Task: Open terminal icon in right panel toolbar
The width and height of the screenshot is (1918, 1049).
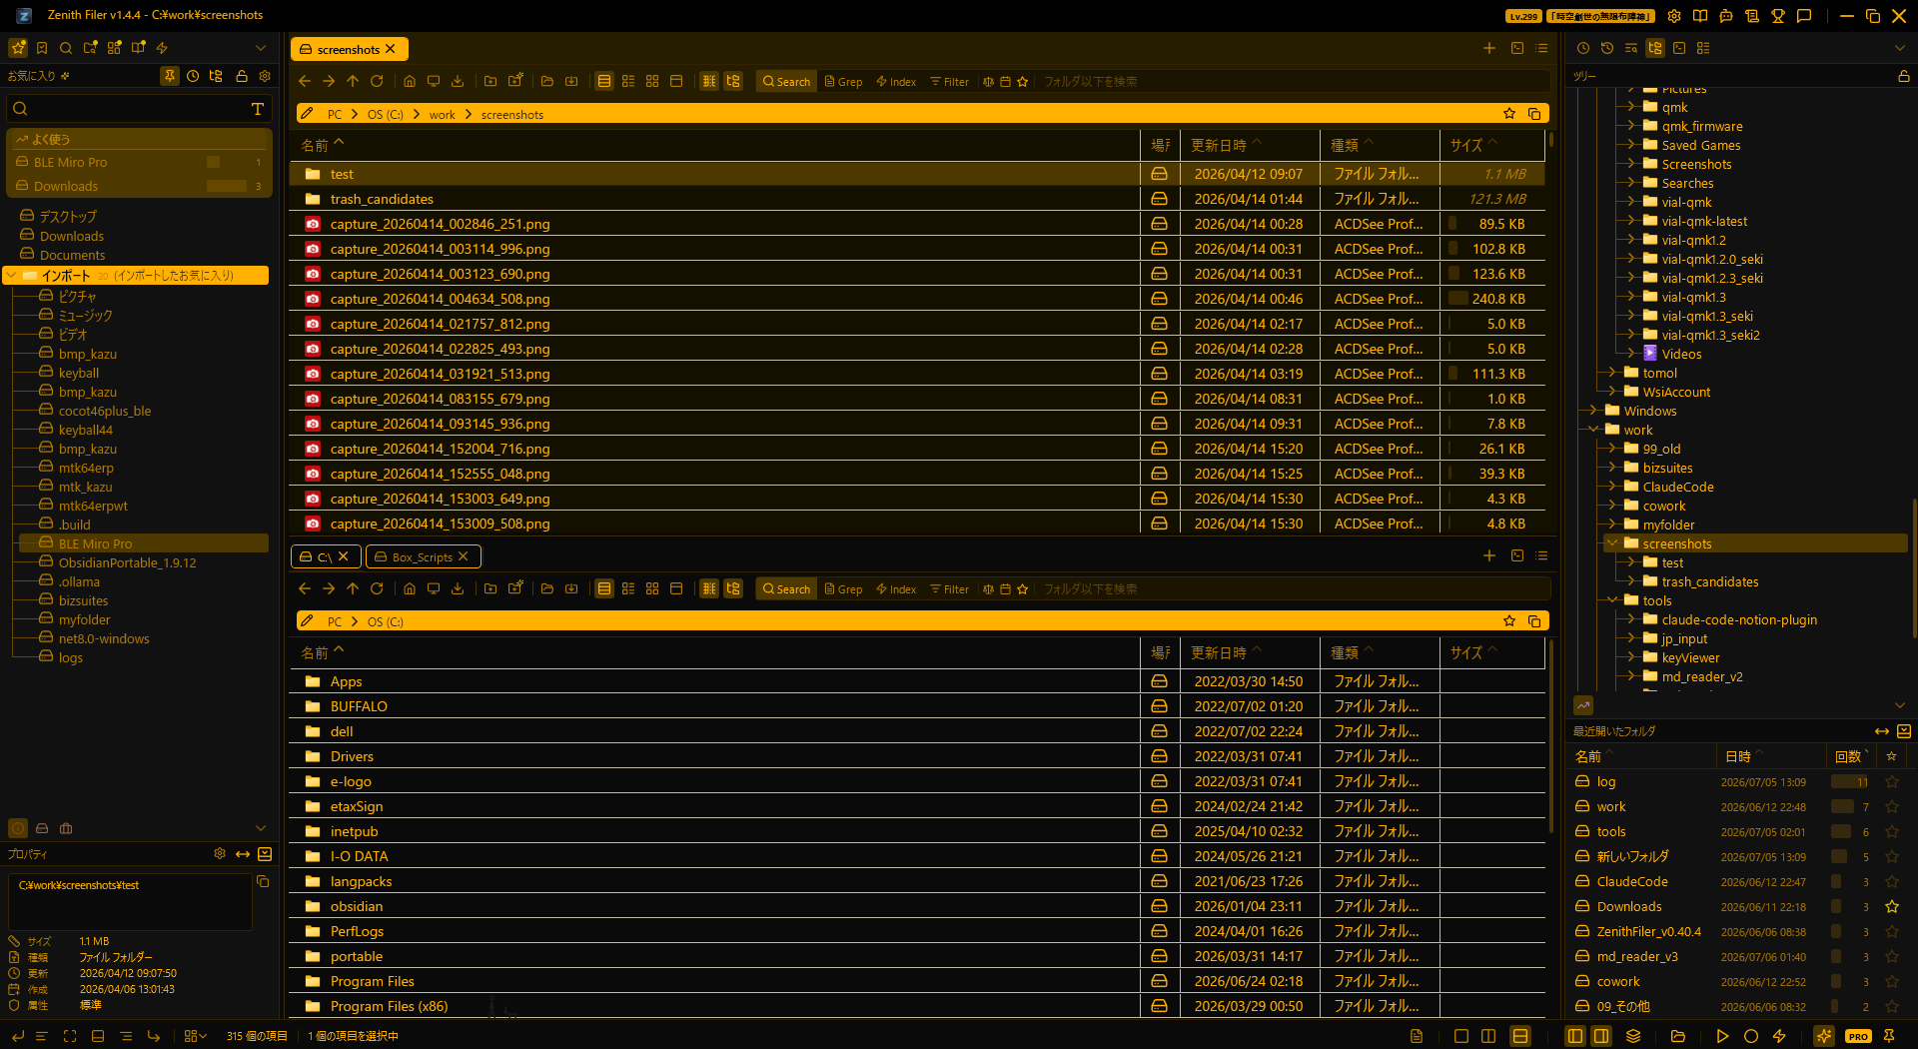Action: pyautogui.click(x=1679, y=48)
